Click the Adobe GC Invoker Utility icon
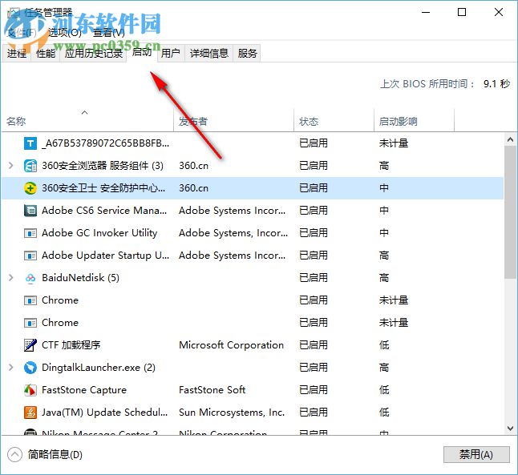 (x=30, y=233)
